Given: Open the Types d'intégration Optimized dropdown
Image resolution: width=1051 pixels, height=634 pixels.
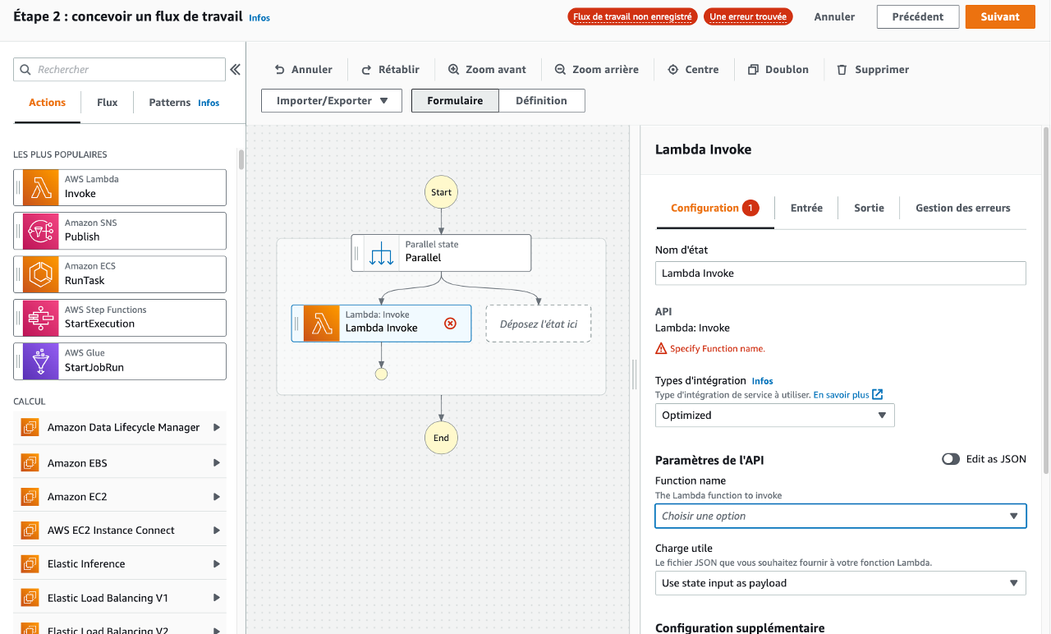Looking at the screenshot, I should pos(774,416).
